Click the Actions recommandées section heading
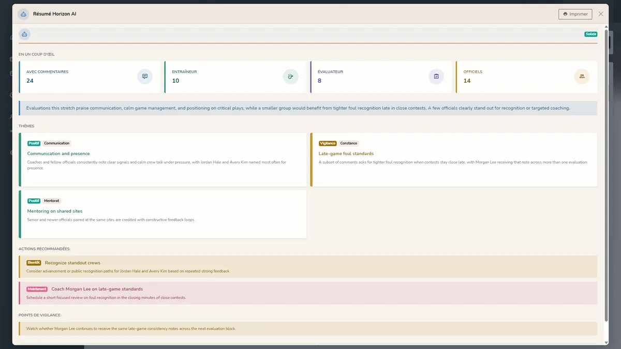The height and width of the screenshot is (349, 621). (44, 249)
